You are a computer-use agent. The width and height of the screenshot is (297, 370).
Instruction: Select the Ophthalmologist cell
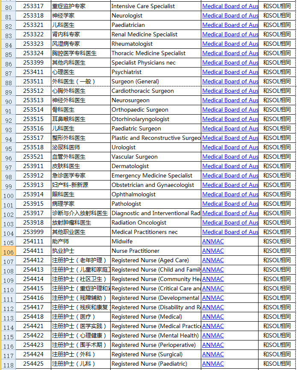156,195
